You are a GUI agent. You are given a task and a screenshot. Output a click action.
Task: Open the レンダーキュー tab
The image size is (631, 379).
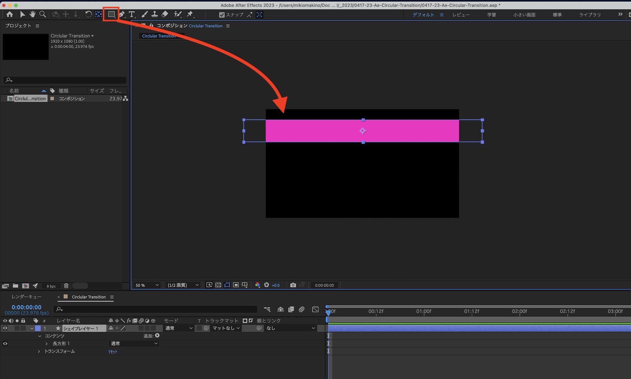pyautogui.click(x=27, y=297)
